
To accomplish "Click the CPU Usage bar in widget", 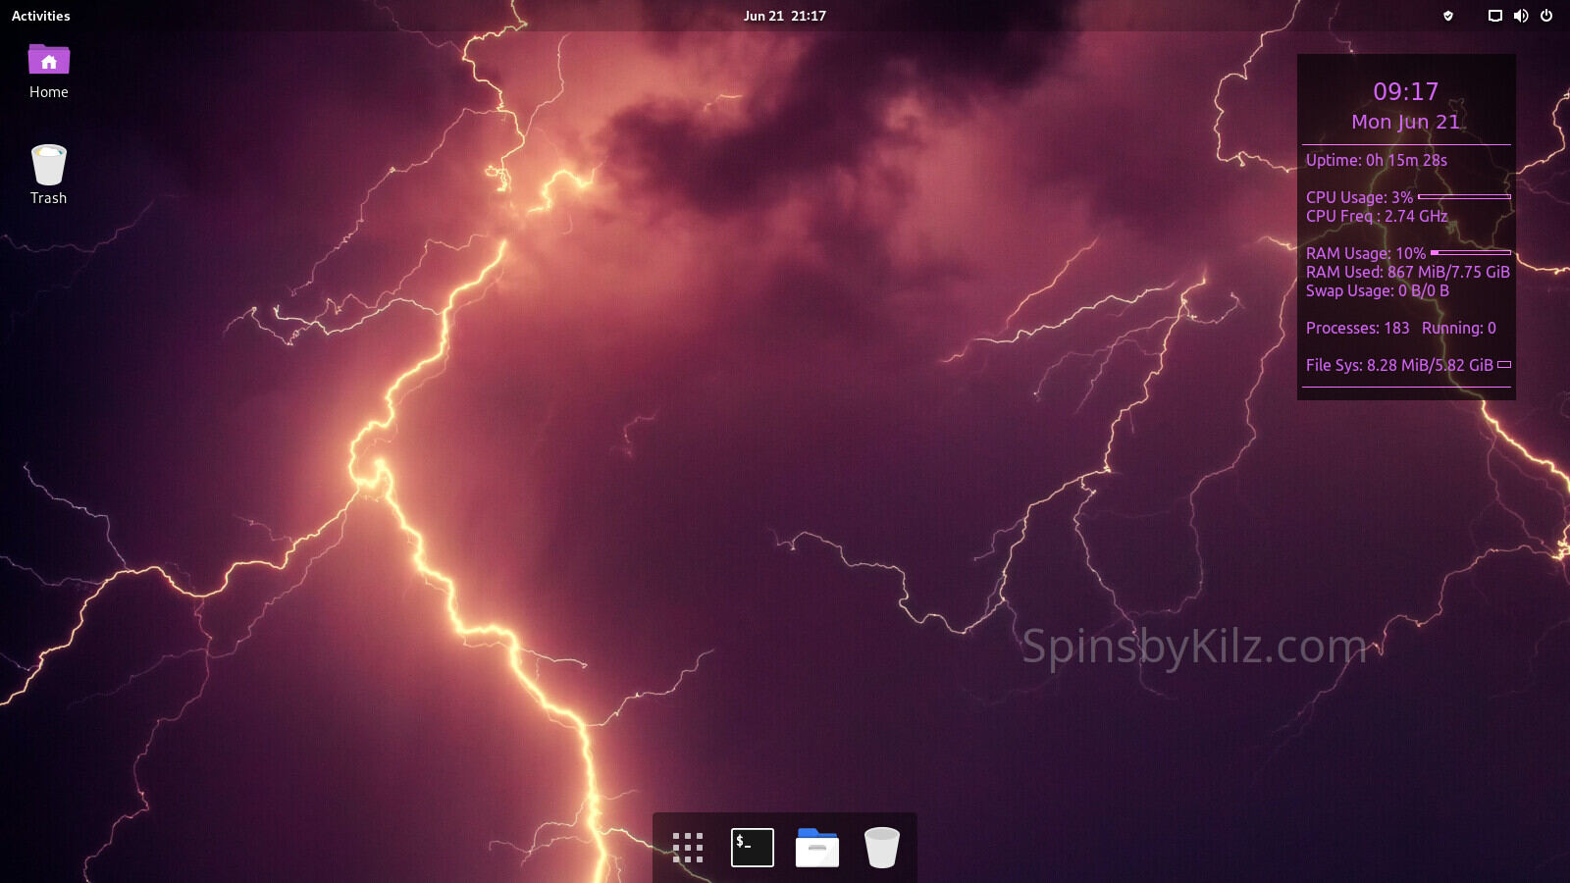I will [1464, 197].
